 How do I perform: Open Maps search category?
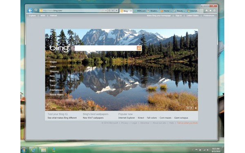point(52,81)
